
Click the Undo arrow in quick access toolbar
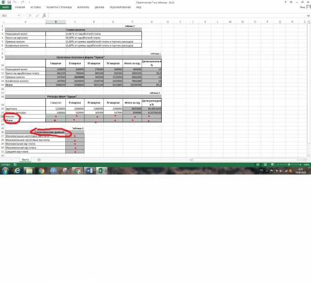tap(15, 2)
